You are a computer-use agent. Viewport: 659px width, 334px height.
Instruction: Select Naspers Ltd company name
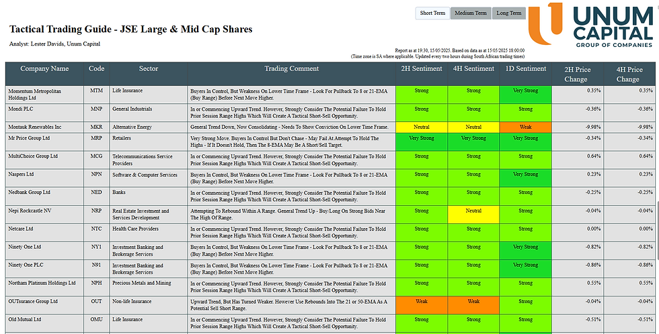pos(21,174)
